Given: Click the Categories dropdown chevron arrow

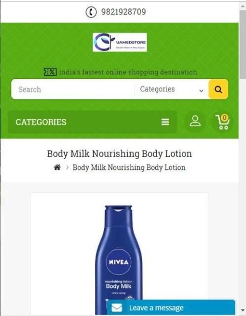Looking at the screenshot, I should (201, 90).
